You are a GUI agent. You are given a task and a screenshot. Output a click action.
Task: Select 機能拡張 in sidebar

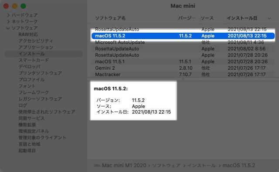[27, 125]
